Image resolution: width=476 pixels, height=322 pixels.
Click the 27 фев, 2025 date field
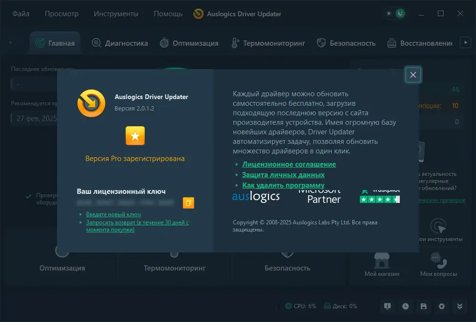35,118
